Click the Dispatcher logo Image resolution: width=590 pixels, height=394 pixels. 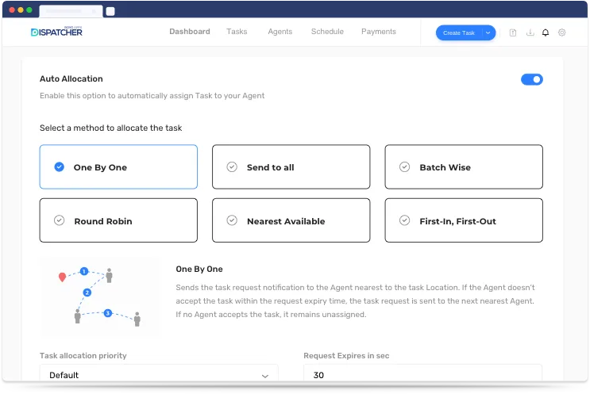(x=56, y=32)
